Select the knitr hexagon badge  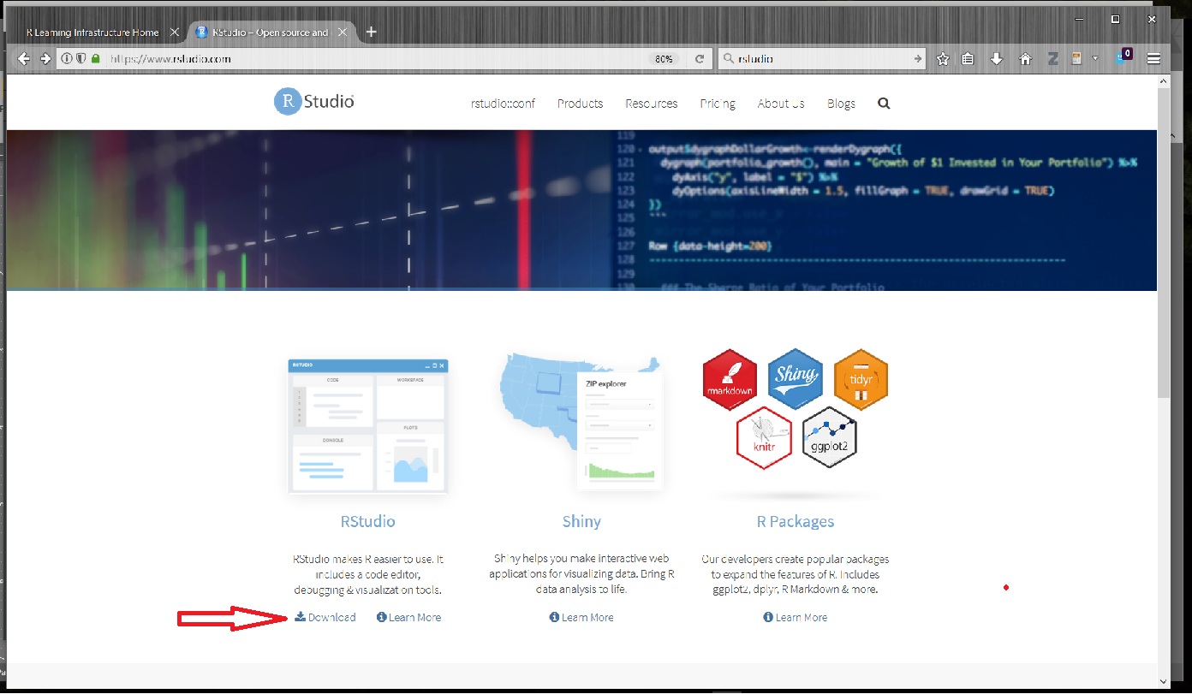pos(764,437)
